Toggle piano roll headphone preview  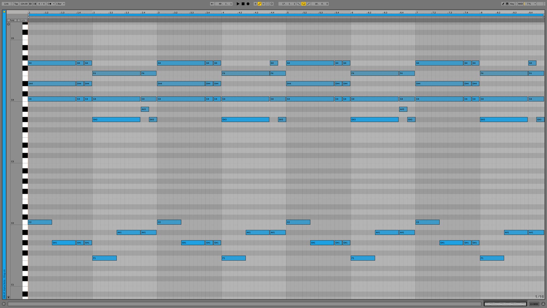pyautogui.click(x=9, y=24)
